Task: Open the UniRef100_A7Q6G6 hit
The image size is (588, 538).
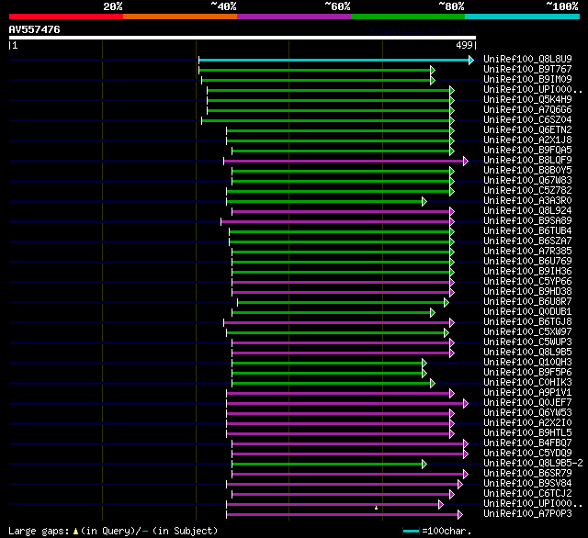Action: click(x=527, y=110)
